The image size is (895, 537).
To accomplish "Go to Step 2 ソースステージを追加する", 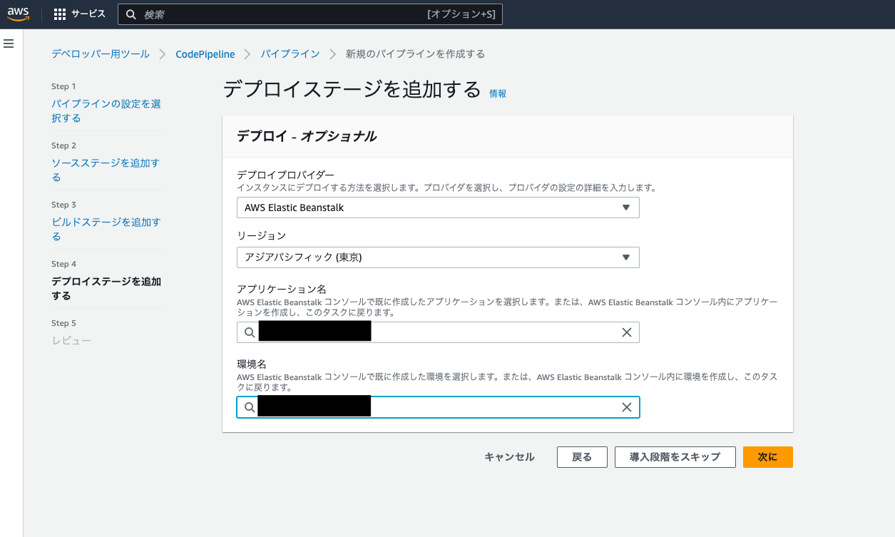I will click(x=106, y=170).
